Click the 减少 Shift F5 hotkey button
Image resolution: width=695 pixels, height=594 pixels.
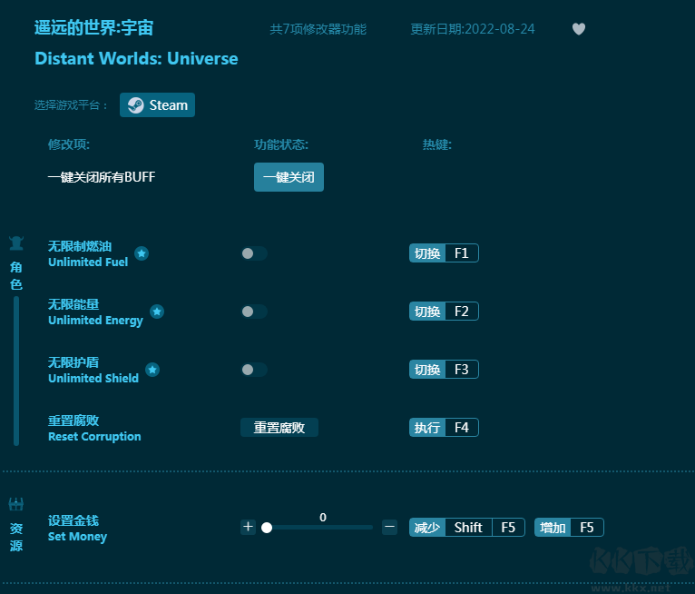[x=467, y=528]
